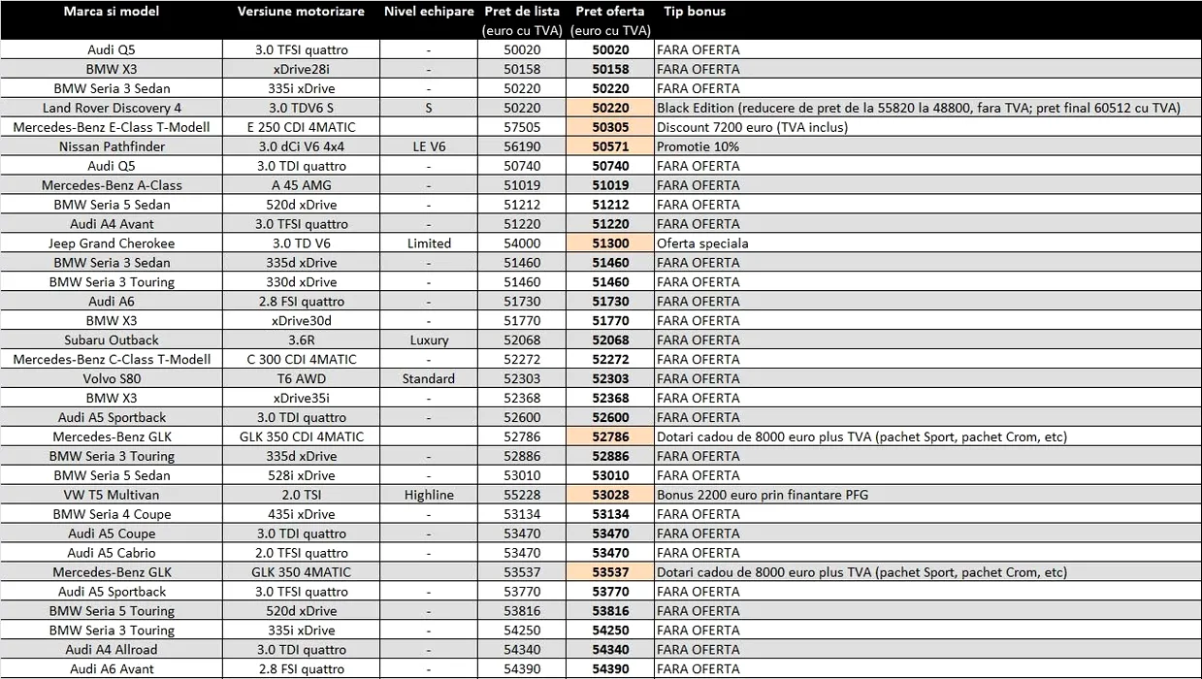Click the 'xDrive28i' version cell
Image resolution: width=1202 pixels, height=679 pixels.
[302, 69]
